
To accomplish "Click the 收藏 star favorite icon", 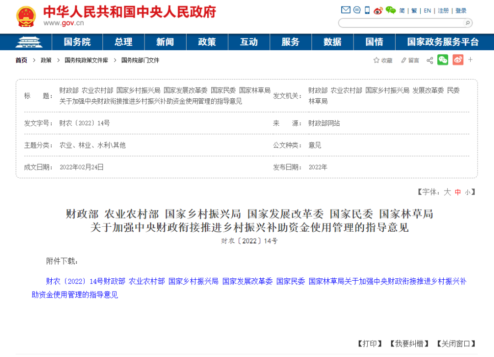I will coord(376,60).
